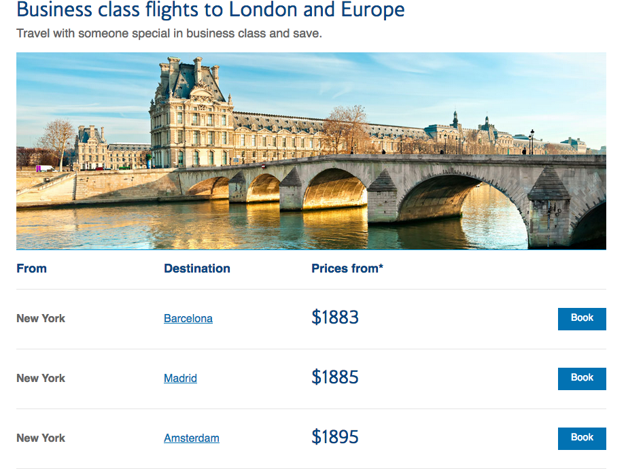The image size is (626, 469).
Task: Select the Destination column header
Action: [x=196, y=268]
